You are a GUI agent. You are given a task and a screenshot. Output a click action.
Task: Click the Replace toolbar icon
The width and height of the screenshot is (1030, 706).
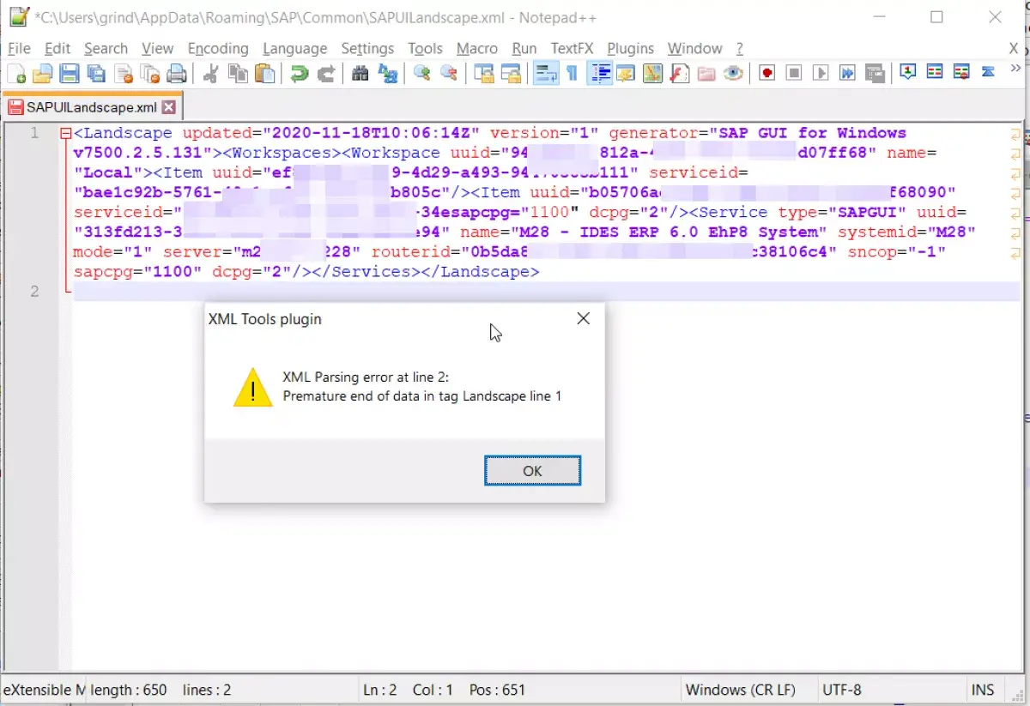(x=387, y=74)
